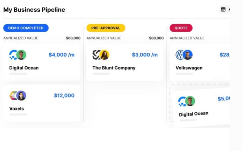Click the Volkswagen company name
This screenshot has width=242, height=151.
[x=189, y=68]
